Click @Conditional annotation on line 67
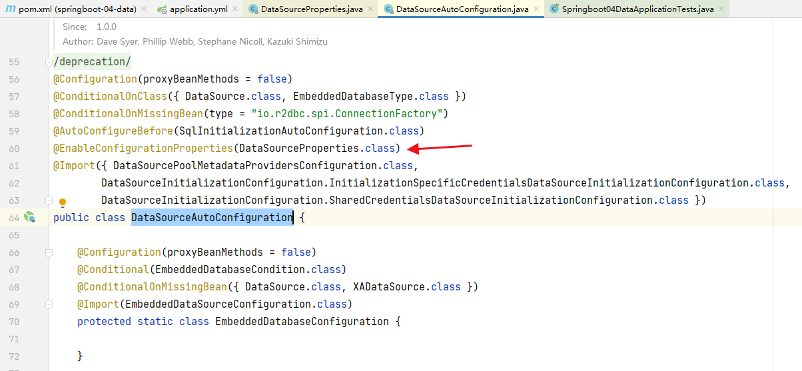Screen dimensions: 802x371 (113, 270)
